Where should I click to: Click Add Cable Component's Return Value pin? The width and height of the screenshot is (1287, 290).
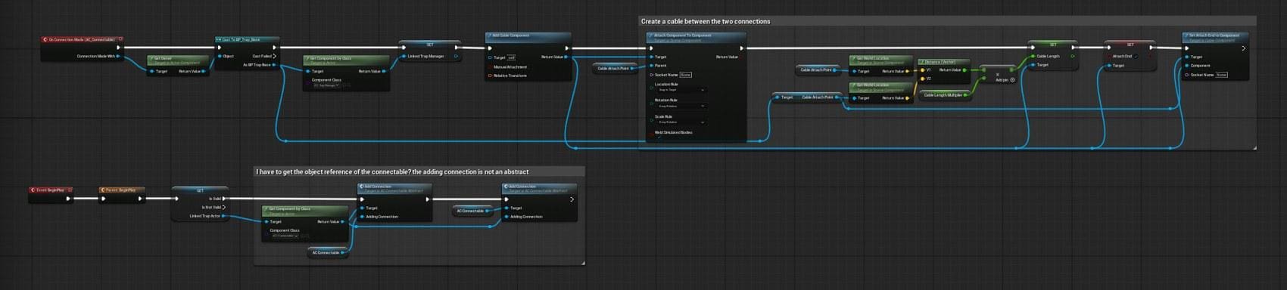pos(567,57)
